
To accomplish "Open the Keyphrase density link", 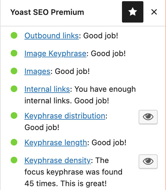I will 57,160.
